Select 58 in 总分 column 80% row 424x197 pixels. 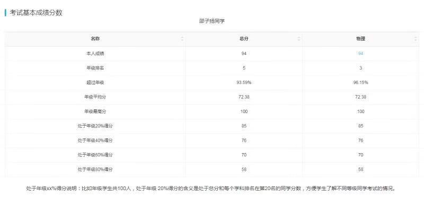point(244,170)
